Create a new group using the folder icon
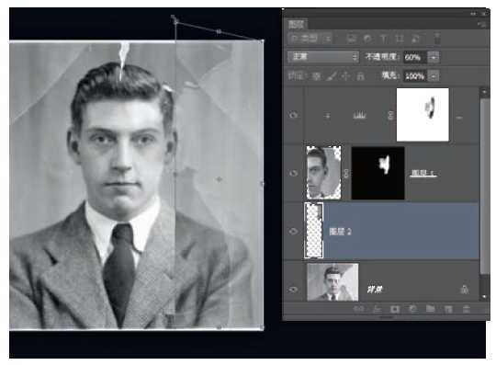Viewport: 496px width, 365px height. (430, 309)
